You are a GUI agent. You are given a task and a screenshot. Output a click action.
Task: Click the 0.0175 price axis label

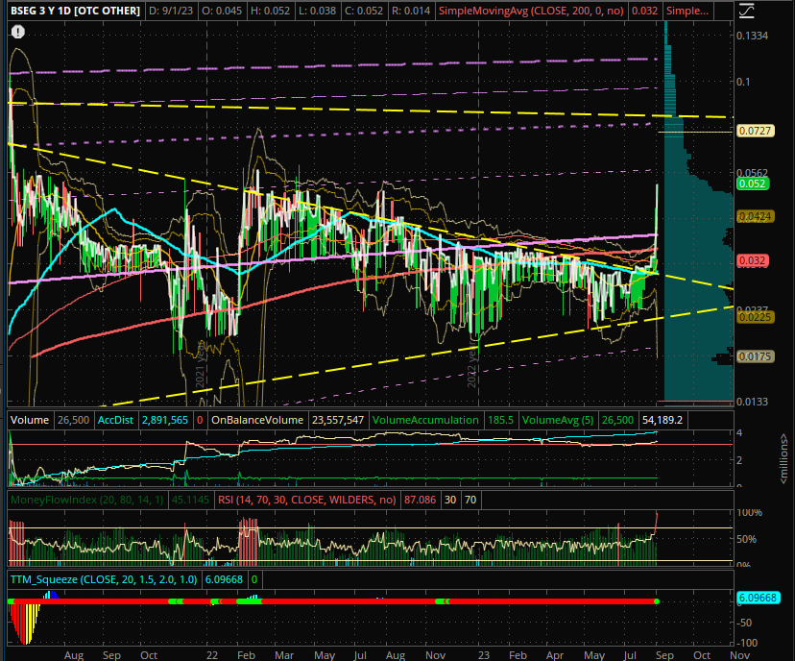pyautogui.click(x=755, y=356)
